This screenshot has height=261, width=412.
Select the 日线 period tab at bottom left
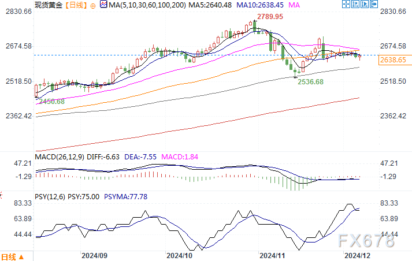point(9,256)
